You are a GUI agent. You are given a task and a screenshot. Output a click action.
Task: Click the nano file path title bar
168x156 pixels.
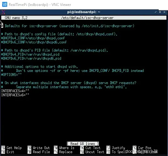click(84, 18)
